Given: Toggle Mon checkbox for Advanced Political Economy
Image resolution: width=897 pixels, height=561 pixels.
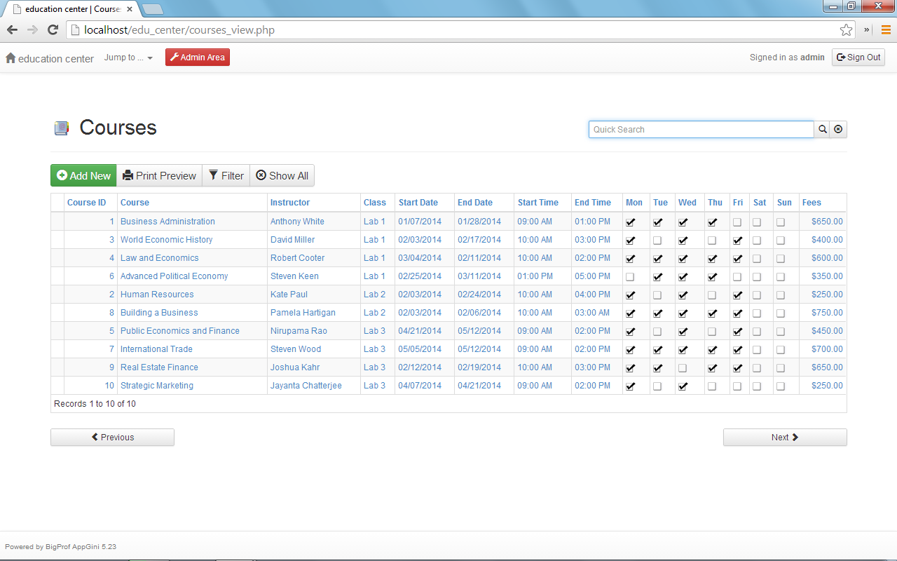Looking at the screenshot, I should coord(631,276).
